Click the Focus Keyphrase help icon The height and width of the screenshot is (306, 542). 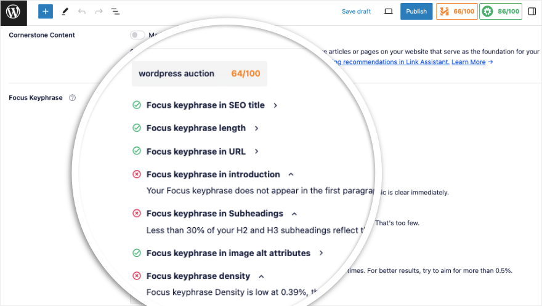tap(72, 98)
